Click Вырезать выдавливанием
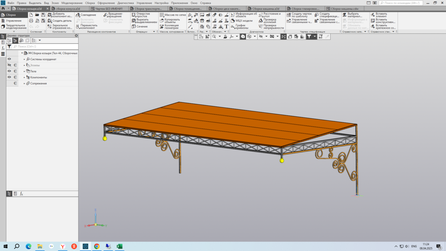The width and height of the screenshot is (446, 251). pos(144,21)
